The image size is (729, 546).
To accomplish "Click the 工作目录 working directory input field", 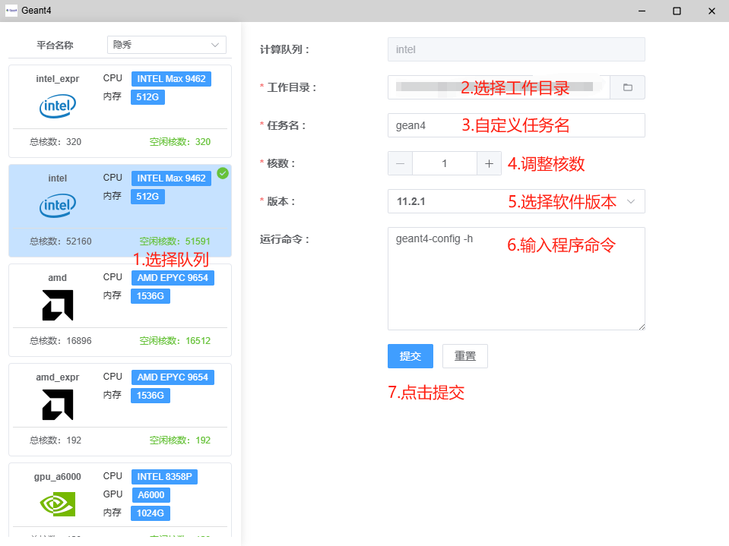I will pyautogui.click(x=499, y=87).
